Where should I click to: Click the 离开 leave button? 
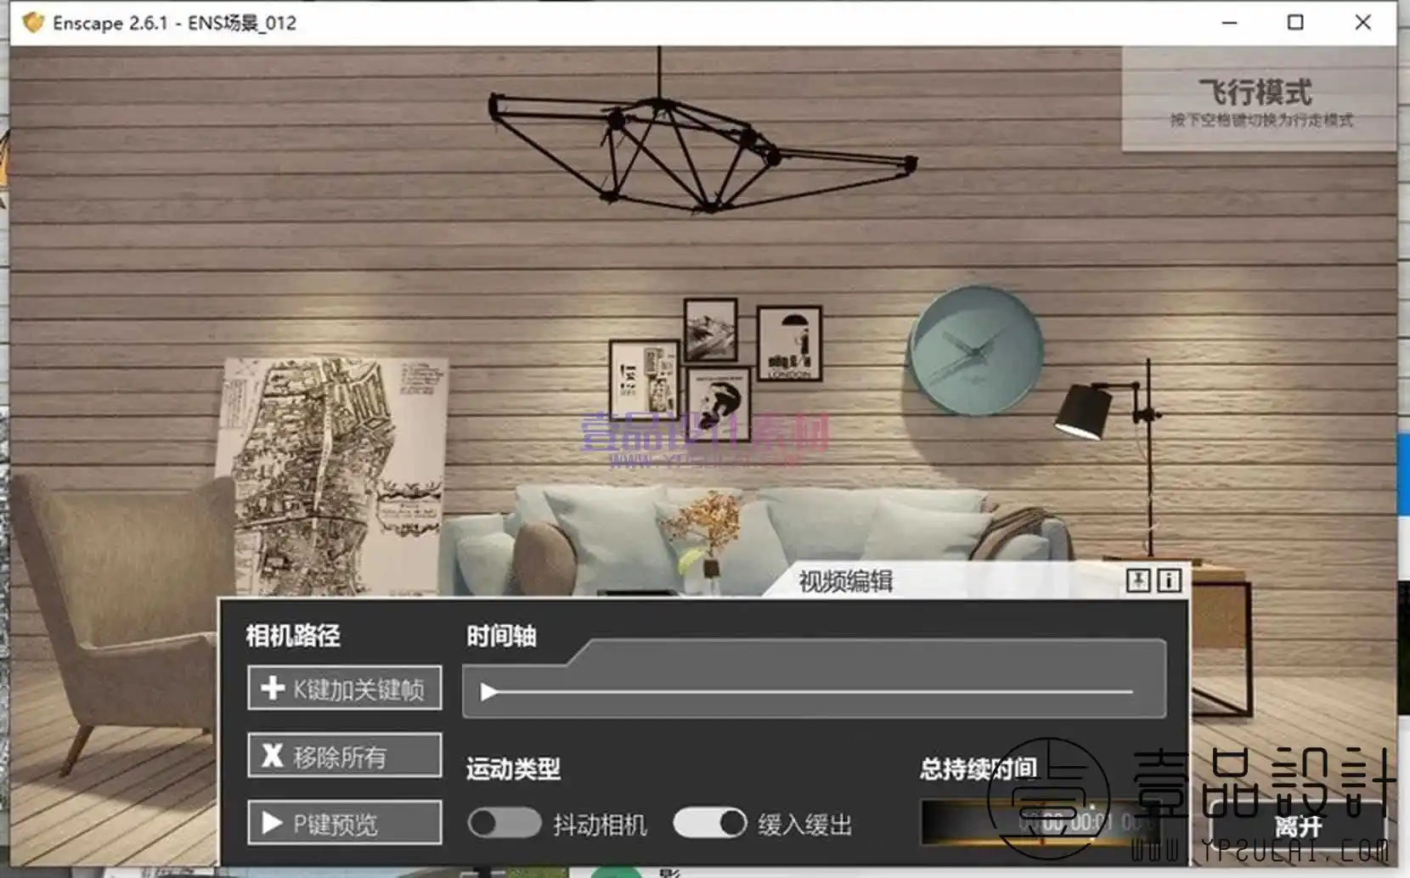(x=1298, y=825)
